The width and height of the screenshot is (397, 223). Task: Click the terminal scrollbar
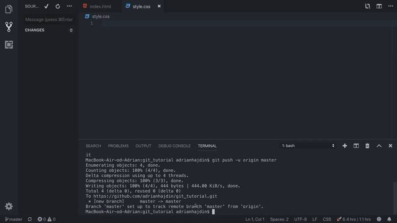click(395, 198)
